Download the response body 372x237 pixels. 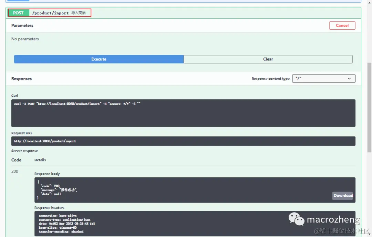click(343, 196)
